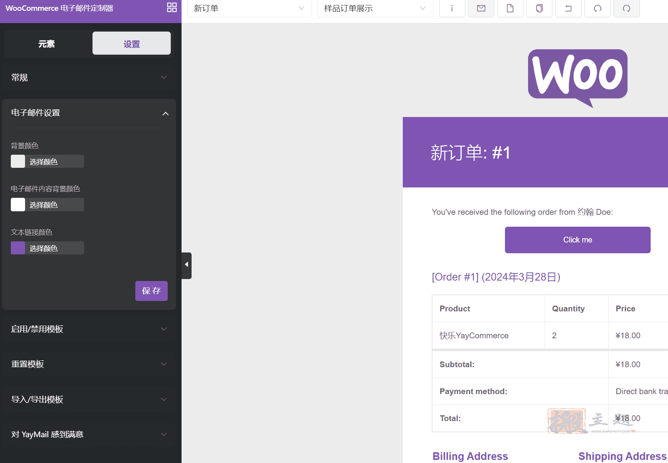Open the info icon in the top toolbar
Image resolution: width=668 pixels, height=463 pixels.
452,8
